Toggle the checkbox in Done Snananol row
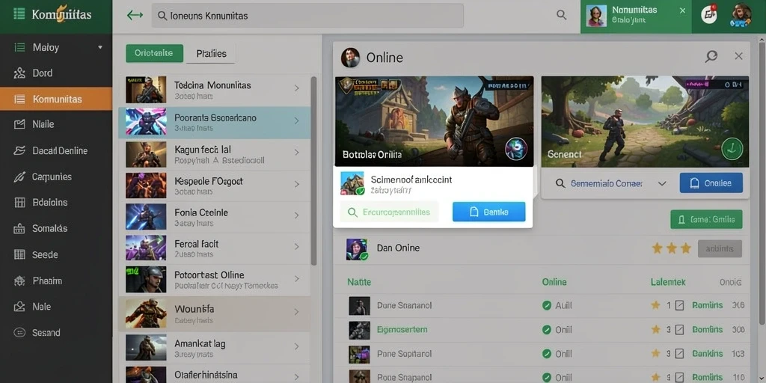766x383 pixels. (x=679, y=305)
